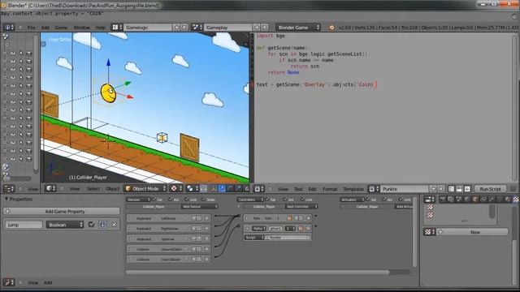The height and width of the screenshot is (292, 520).
Task: Delete the Gameplay scene
Action: click(x=265, y=27)
